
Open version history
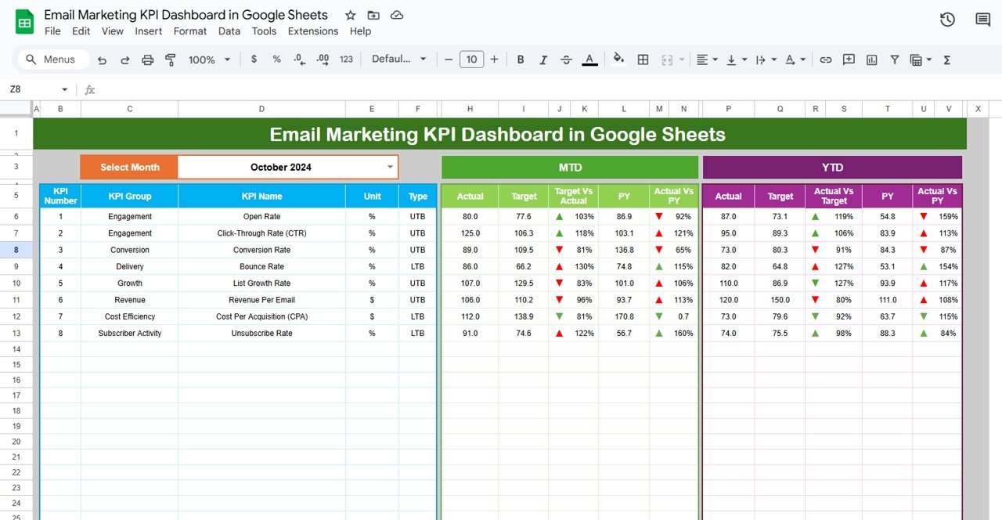click(x=947, y=20)
